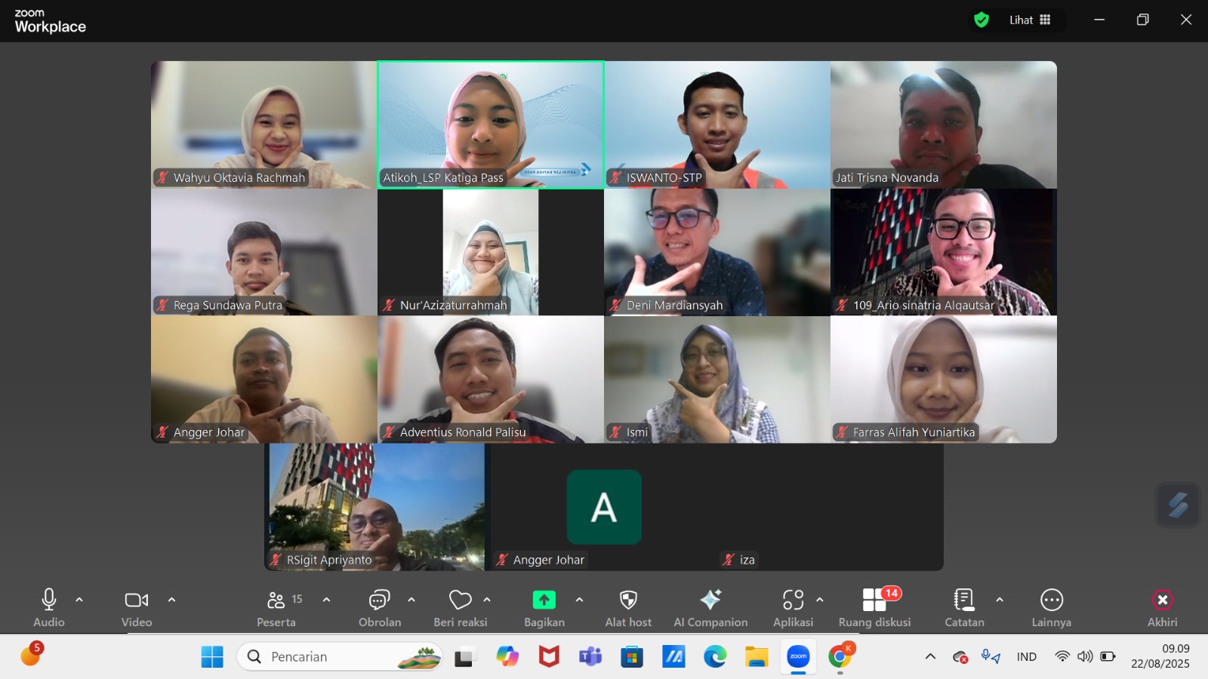This screenshot has width=1208, height=679.
Task: Select ISWANTO-STP video tile
Action: tap(717, 124)
